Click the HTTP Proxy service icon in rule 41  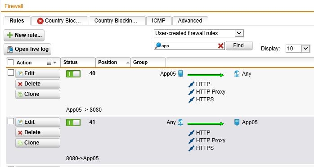tap(192, 140)
